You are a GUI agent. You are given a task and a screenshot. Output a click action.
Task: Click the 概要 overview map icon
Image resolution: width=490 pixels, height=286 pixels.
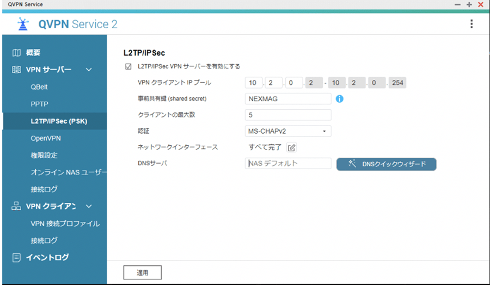[16, 53]
